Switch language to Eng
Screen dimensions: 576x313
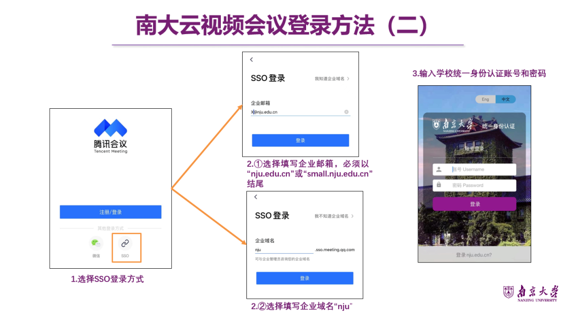pos(485,99)
